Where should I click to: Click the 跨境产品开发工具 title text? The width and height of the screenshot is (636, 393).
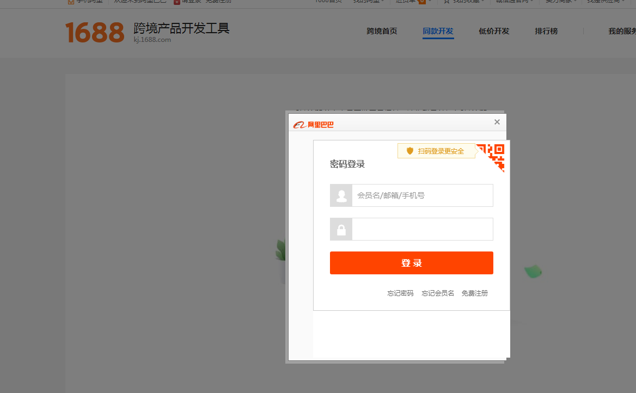181,28
